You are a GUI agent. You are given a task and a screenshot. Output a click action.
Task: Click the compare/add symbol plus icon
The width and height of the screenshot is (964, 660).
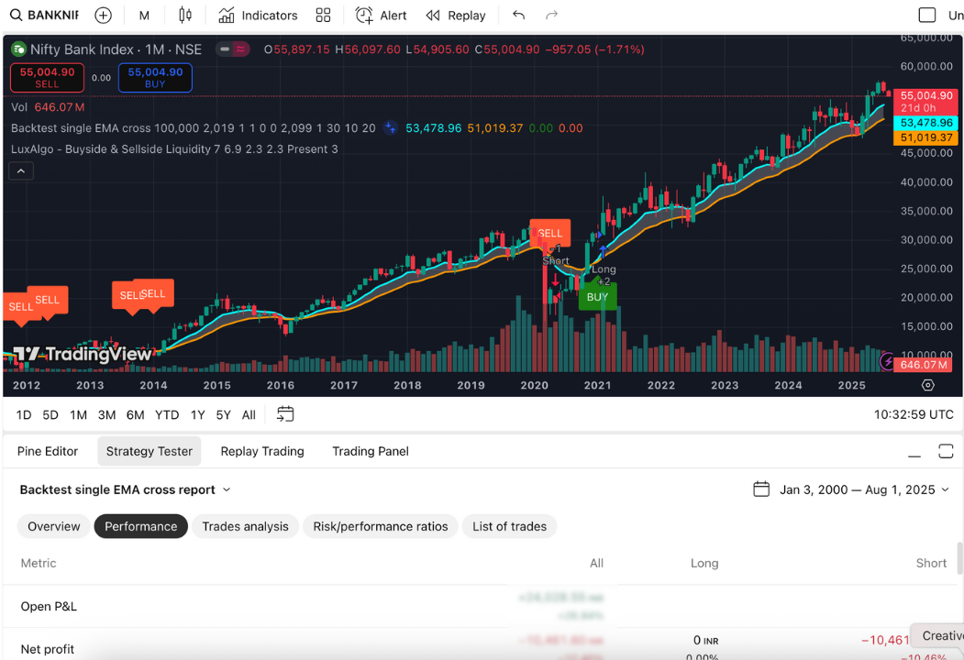(x=103, y=15)
